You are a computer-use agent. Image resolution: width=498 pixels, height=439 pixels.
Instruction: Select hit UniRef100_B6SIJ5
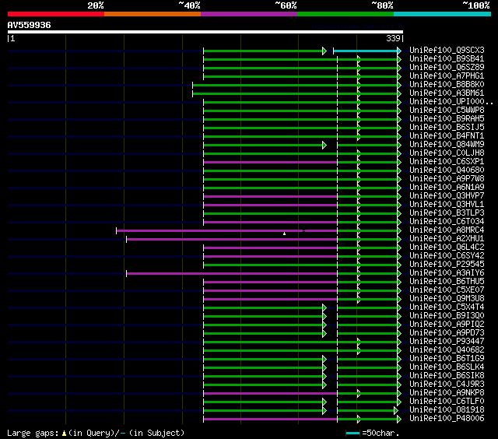(x=447, y=128)
